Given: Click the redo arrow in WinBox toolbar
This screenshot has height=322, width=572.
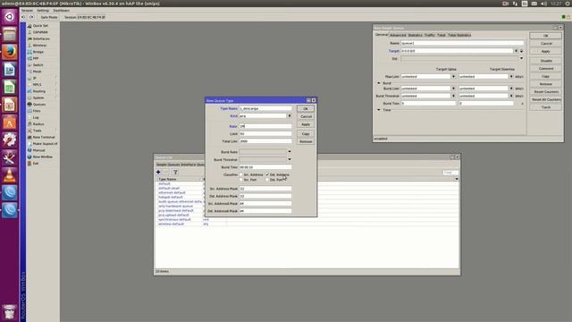Looking at the screenshot, I should click(x=32, y=17).
